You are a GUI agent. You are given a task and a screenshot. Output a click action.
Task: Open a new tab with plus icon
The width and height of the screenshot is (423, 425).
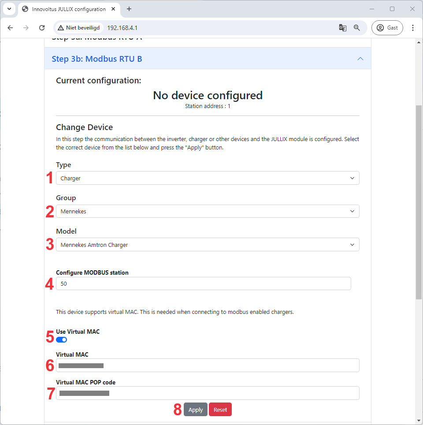[x=129, y=9]
